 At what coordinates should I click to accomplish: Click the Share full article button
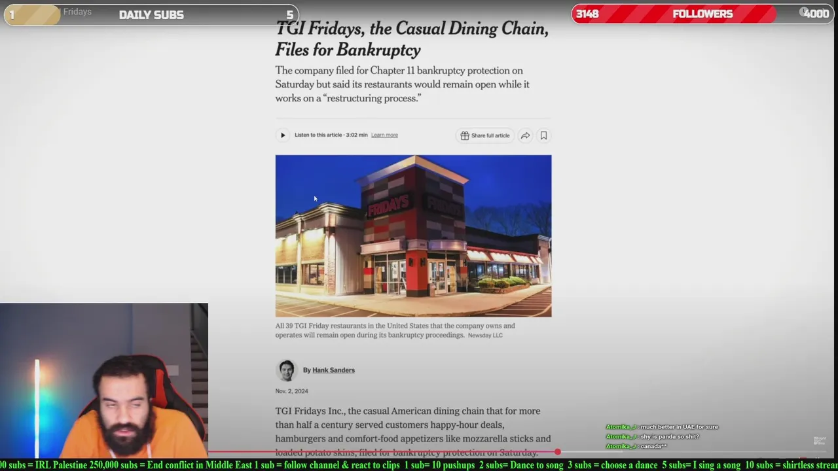click(x=485, y=135)
